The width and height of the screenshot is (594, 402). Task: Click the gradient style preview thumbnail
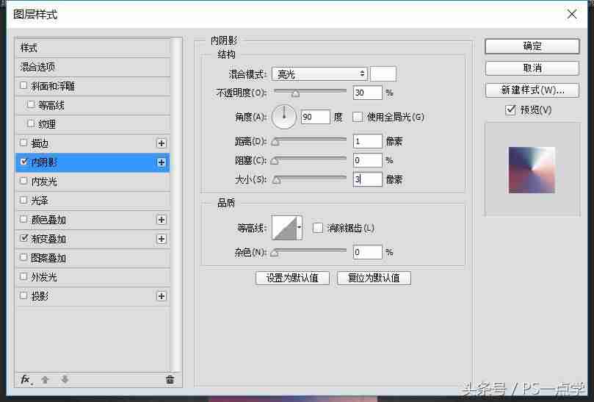click(532, 170)
